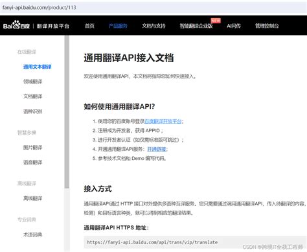Click the red NEW badge
The width and height of the screenshot is (307, 252).
[x=216, y=21]
